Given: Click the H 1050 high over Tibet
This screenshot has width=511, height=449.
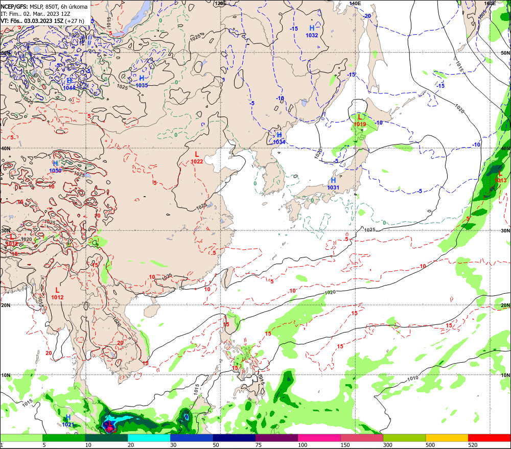Looking at the screenshot, I should pos(55,167).
